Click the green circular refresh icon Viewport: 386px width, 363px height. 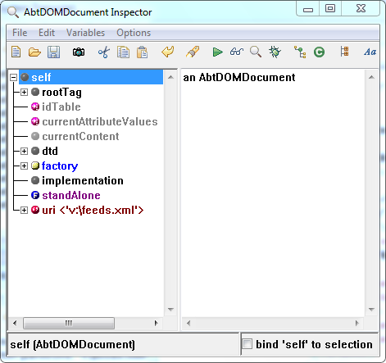pyautogui.click(x=319, y=52)
